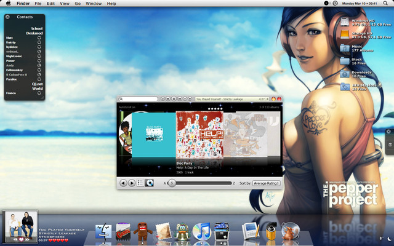Open the film roll eye dock icon
Screen dimensions: 394x246
point(271,231)
